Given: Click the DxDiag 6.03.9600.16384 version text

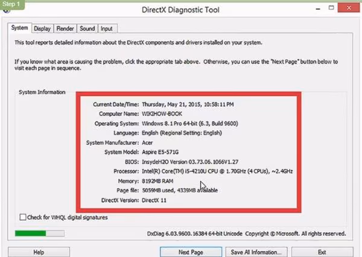Looking at the screenshot, I should coord(195,233).
